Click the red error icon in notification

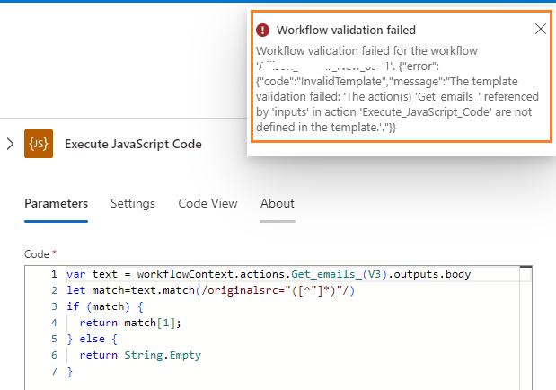point(263,30)
